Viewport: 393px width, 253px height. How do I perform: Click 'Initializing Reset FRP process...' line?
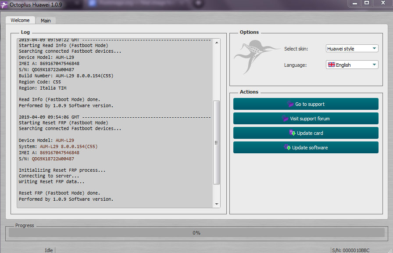62,170
